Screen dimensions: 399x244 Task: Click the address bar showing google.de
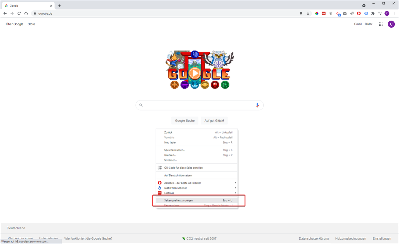point(166,13)
